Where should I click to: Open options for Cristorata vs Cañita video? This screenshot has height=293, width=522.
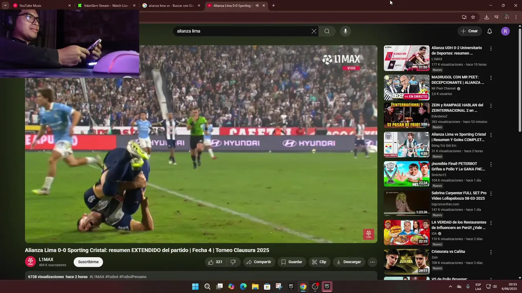click(x=491, y=252)
